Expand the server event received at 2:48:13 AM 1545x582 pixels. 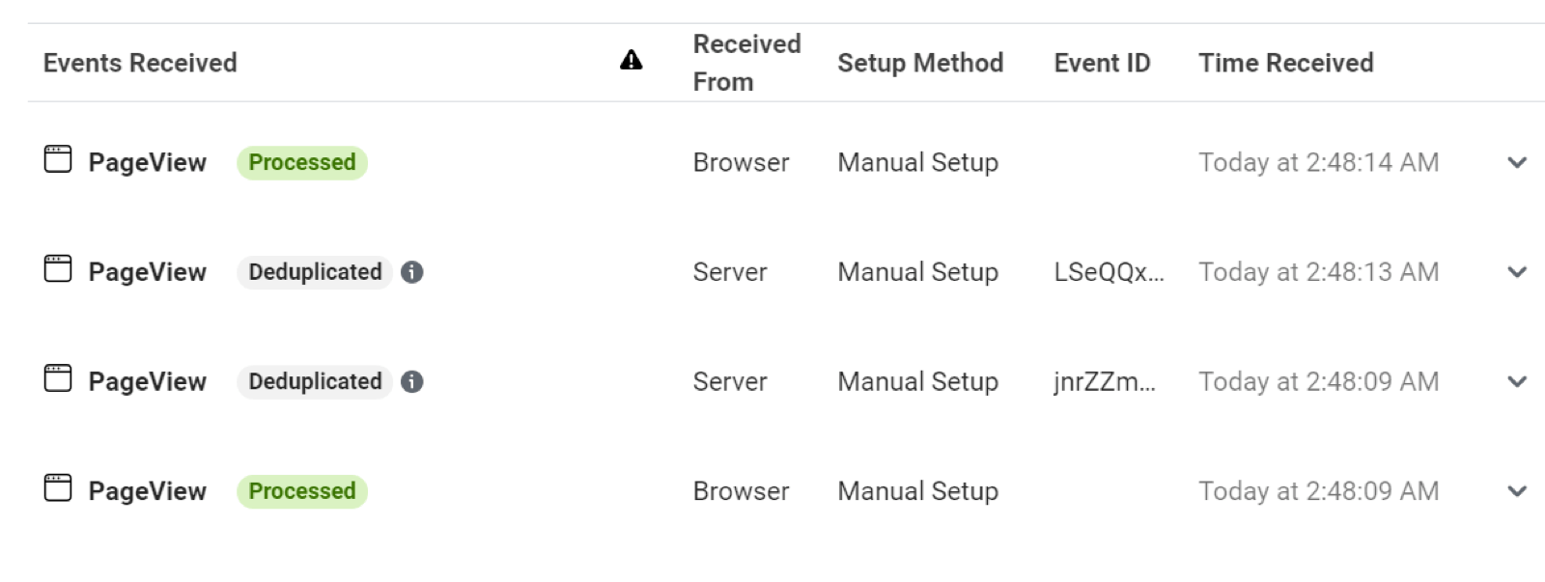pos(1517,272)
